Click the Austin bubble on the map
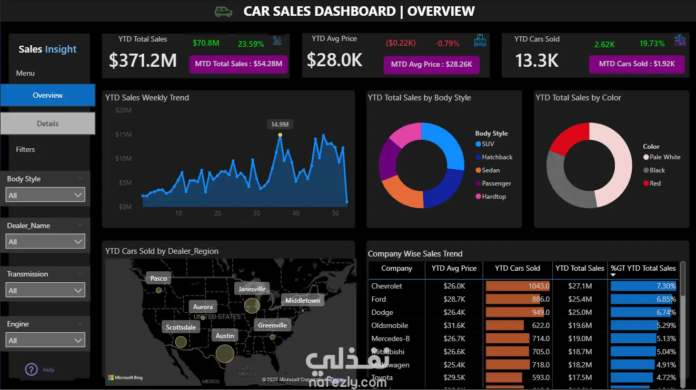 (225, 353)
